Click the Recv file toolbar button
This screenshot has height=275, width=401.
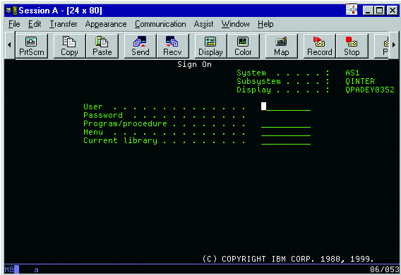point(173,47)
